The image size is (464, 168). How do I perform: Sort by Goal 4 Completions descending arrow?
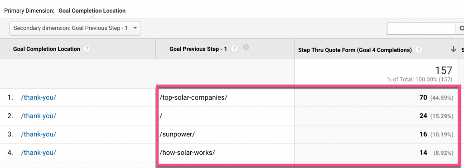(x=453, y=50)
